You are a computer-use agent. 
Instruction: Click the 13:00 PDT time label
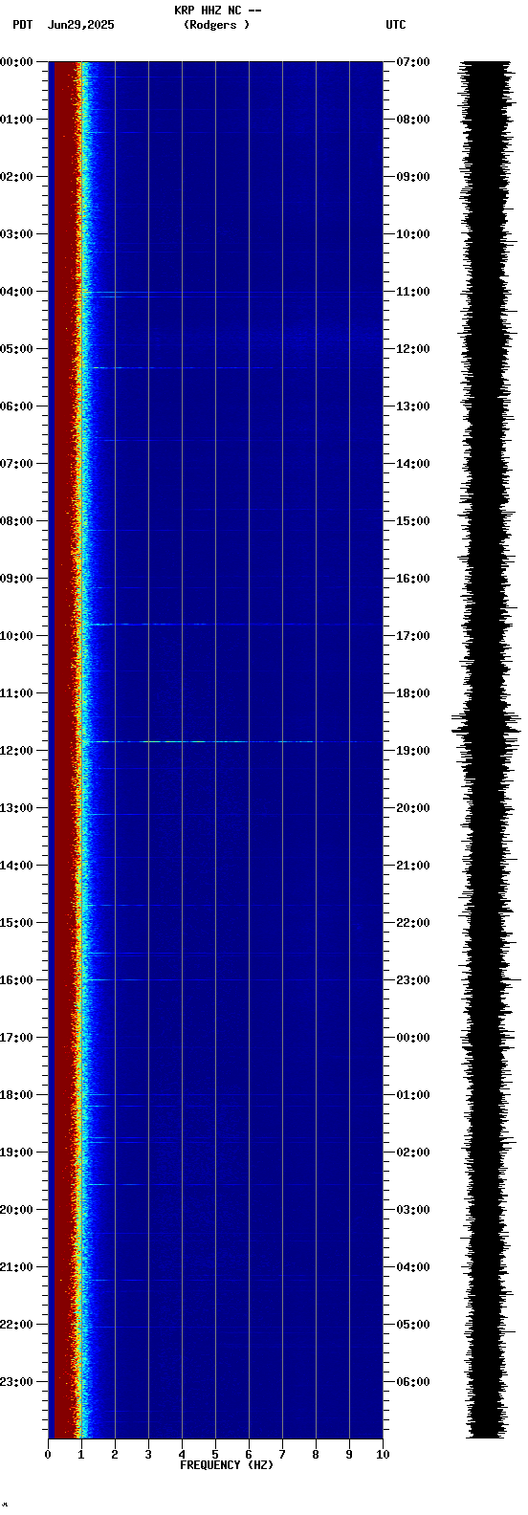coord(16,808)
